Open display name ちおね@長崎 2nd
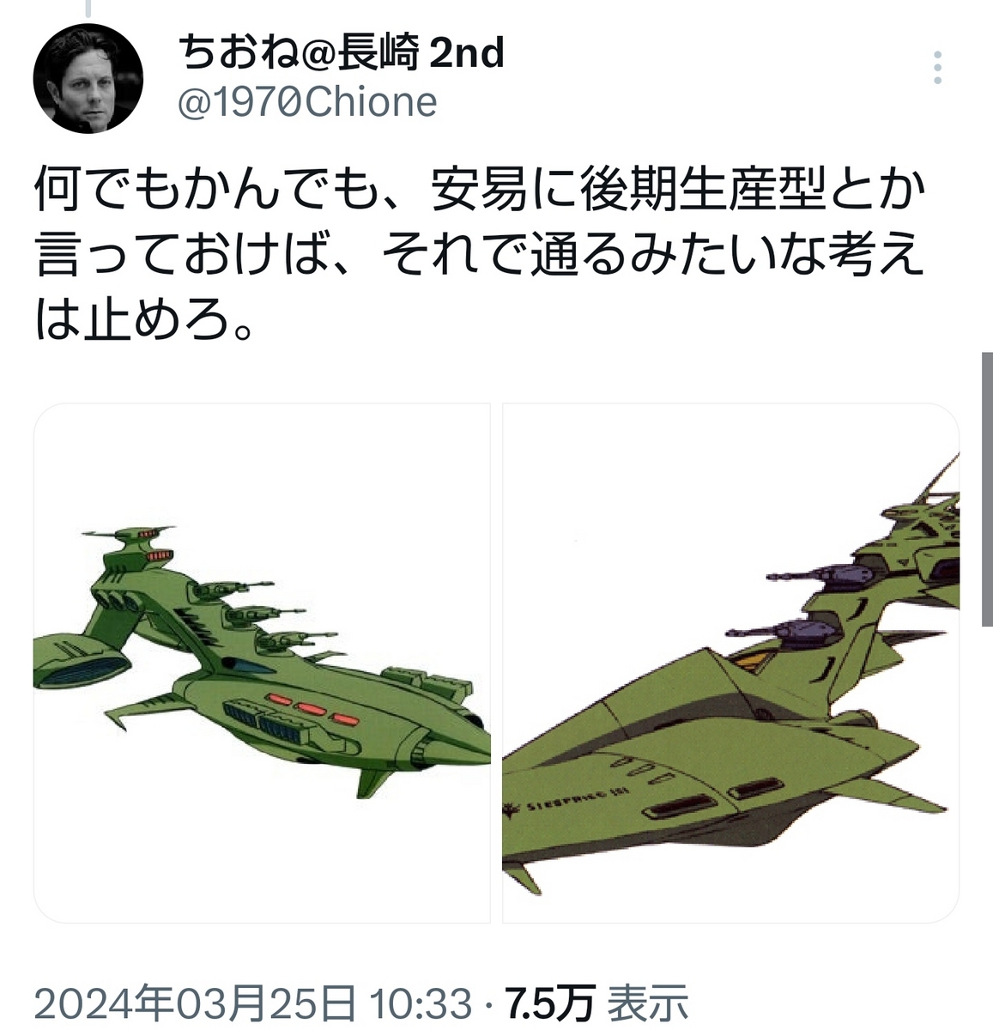Viewport: 993px width, 1030px height. [342, 54]
